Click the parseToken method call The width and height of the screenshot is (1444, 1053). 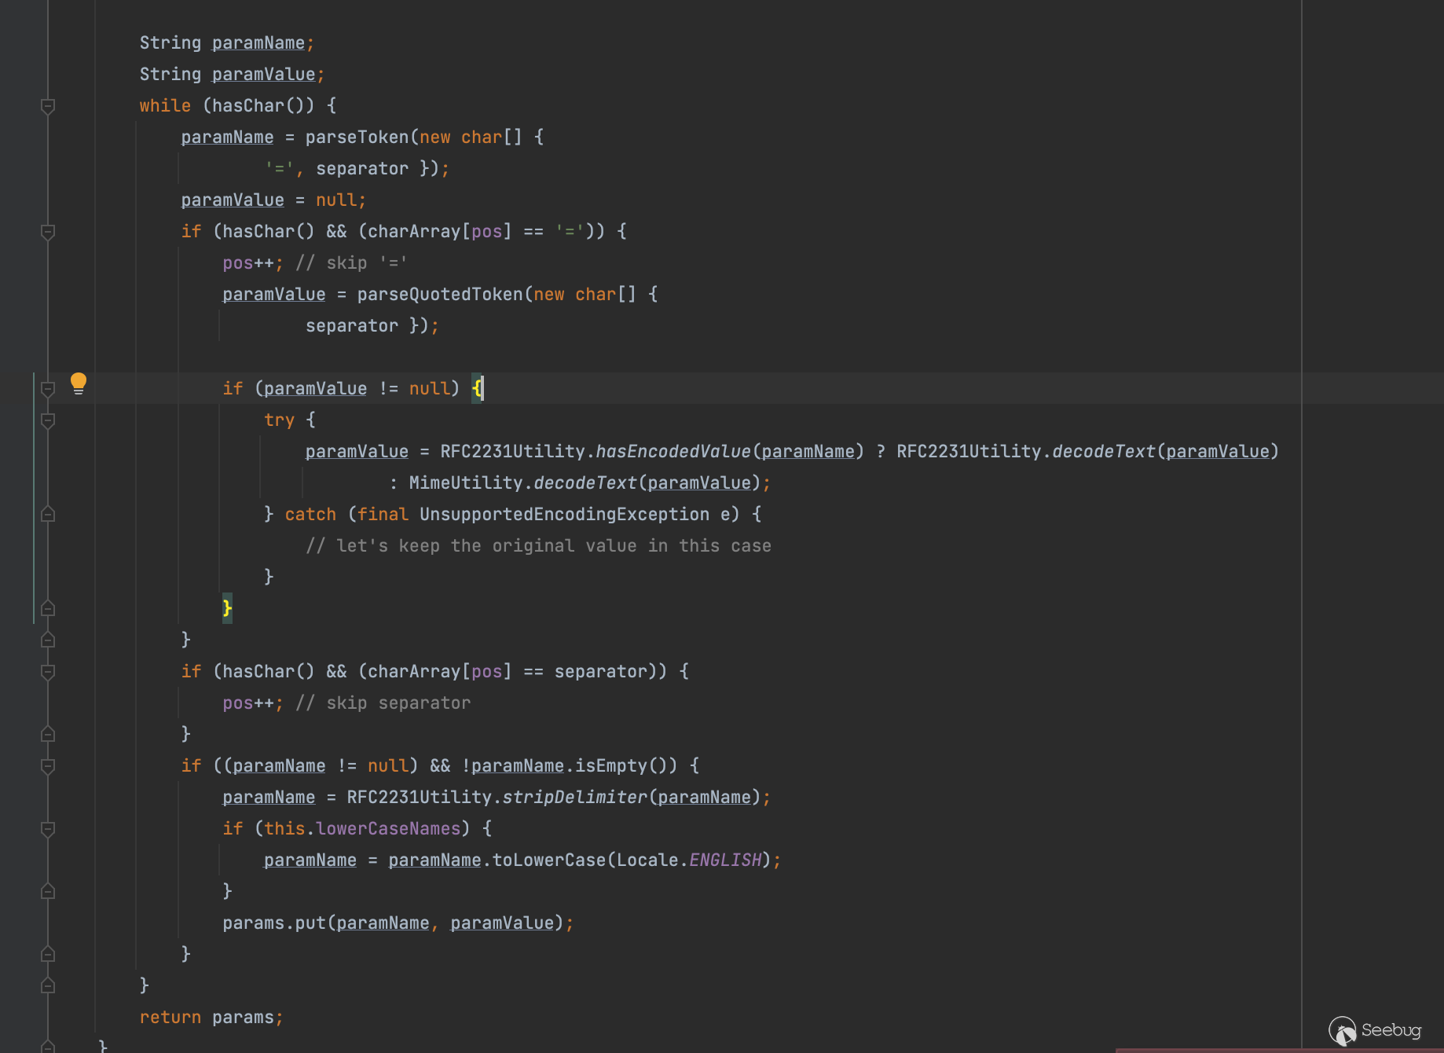(357, 138)
